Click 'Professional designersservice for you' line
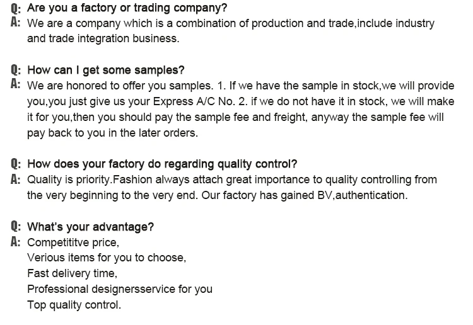 [x=120, y=289]
